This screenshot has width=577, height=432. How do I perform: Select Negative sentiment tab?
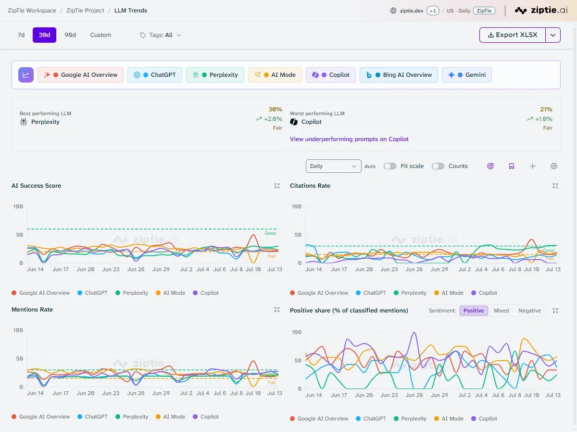click(x=529, y=311)
